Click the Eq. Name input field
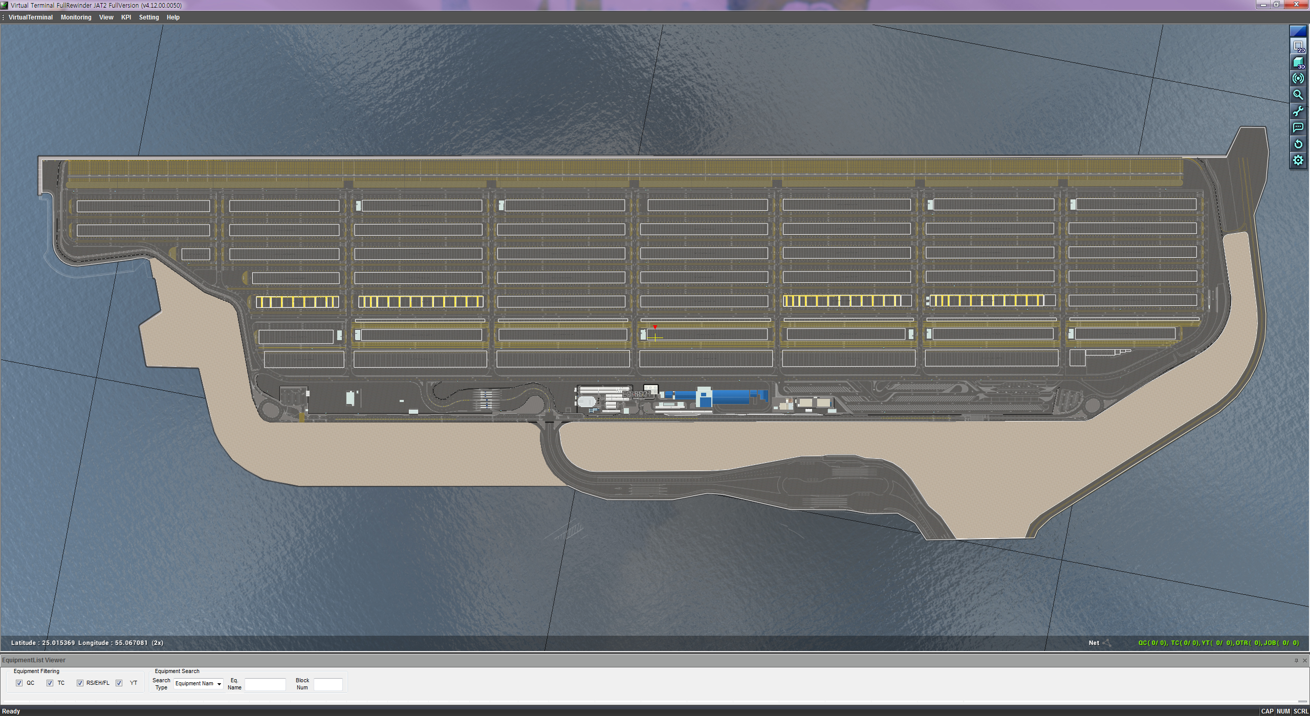The height and width of the screenshot is (716, 1310). point(265,684)
